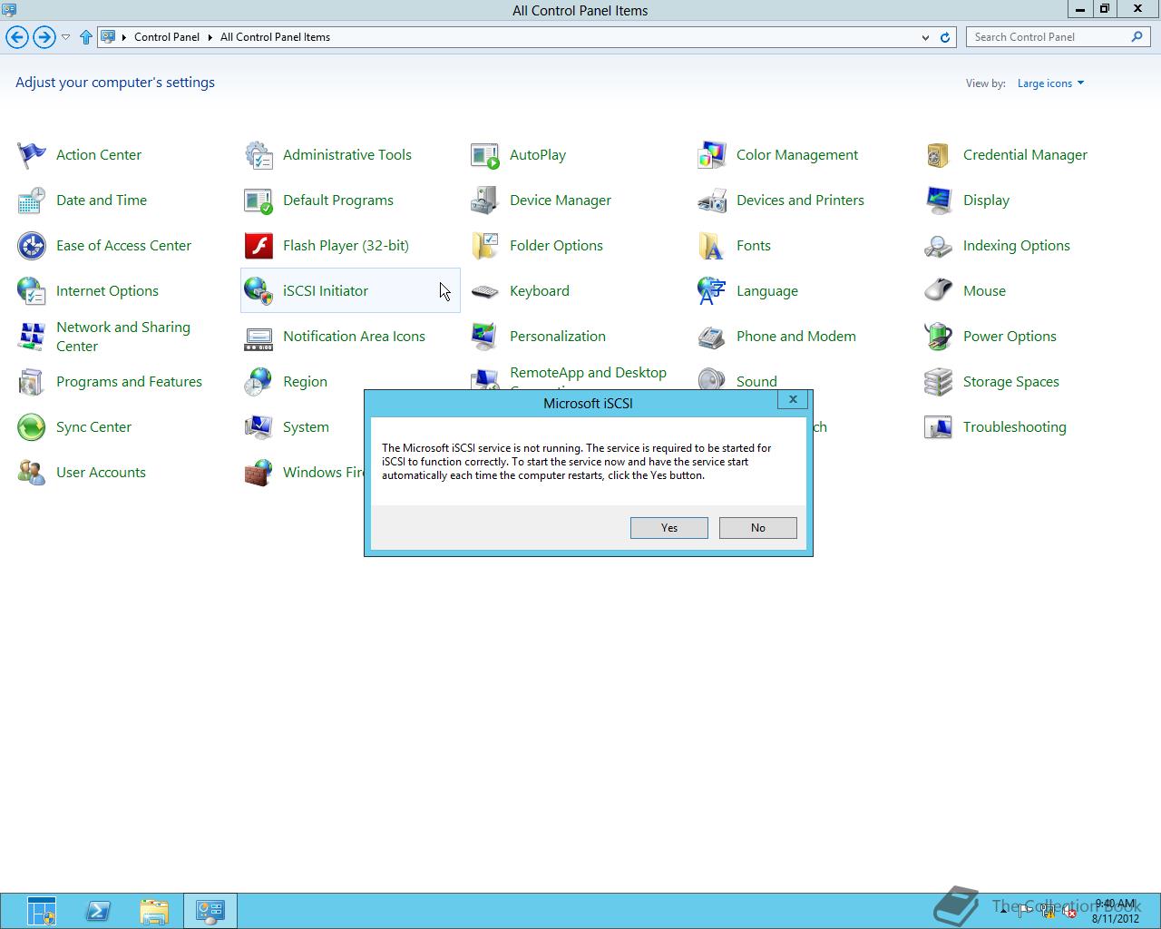
Task: Click Yes to start iSCSI service
Action: 669,528
